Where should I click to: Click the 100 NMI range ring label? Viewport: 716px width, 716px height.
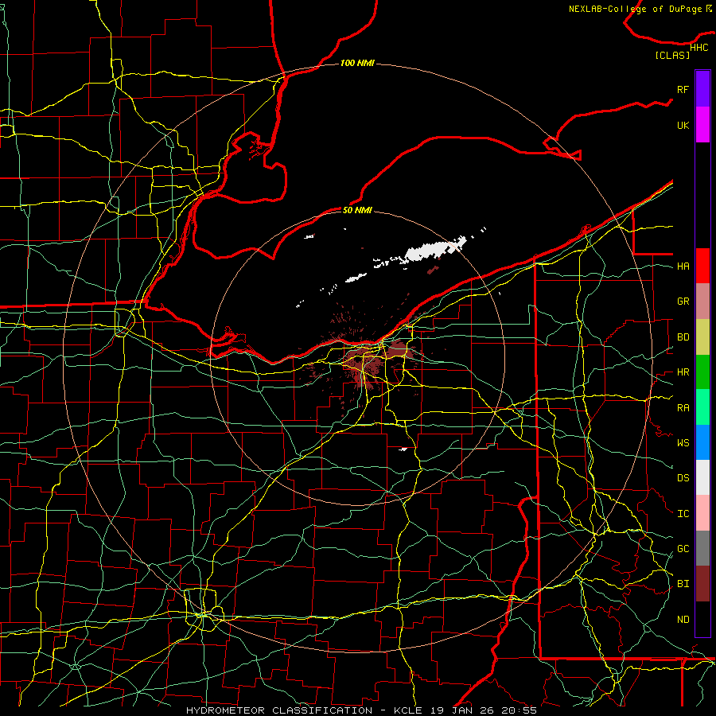[357, 63]
